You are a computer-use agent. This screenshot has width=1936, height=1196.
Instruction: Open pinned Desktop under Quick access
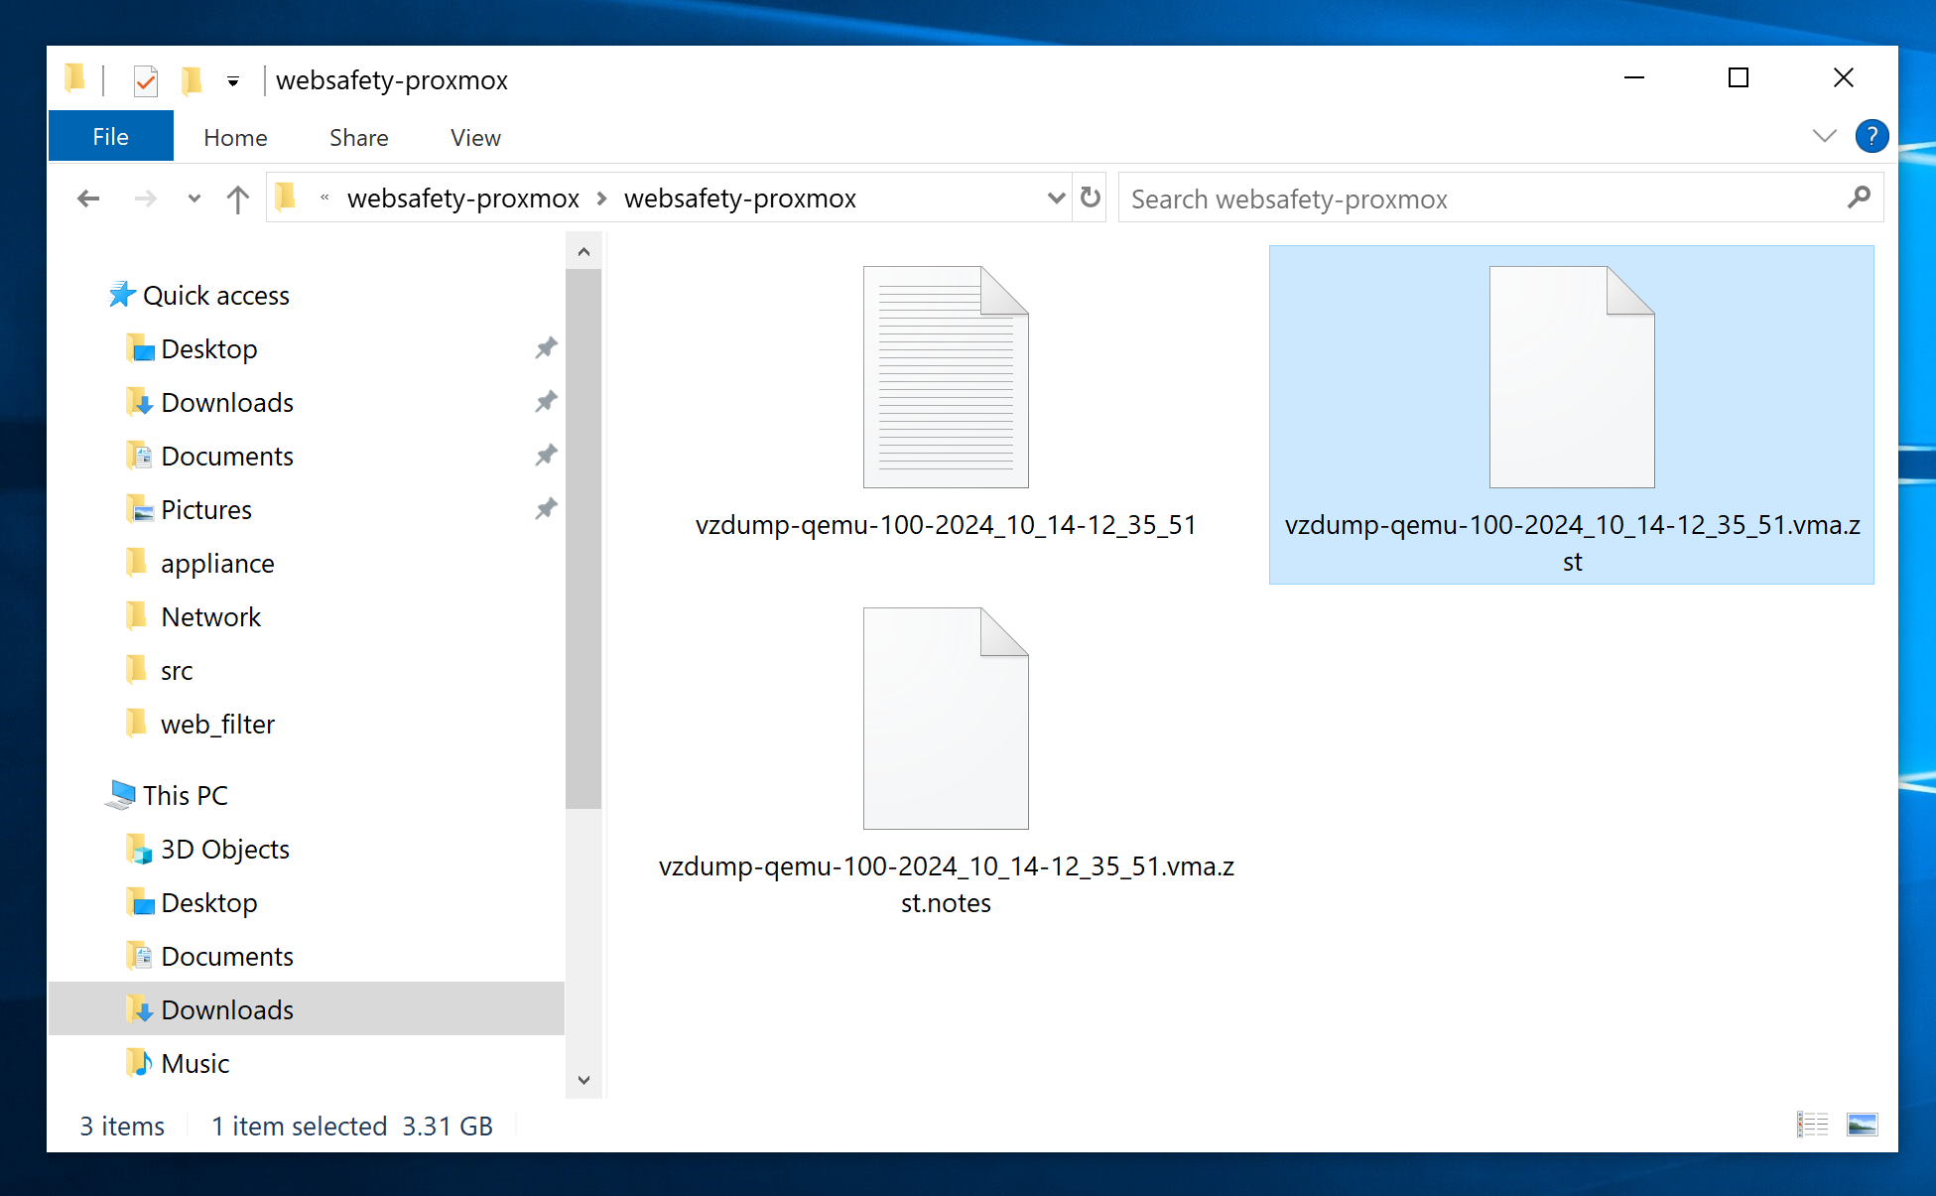coord(208,349)
